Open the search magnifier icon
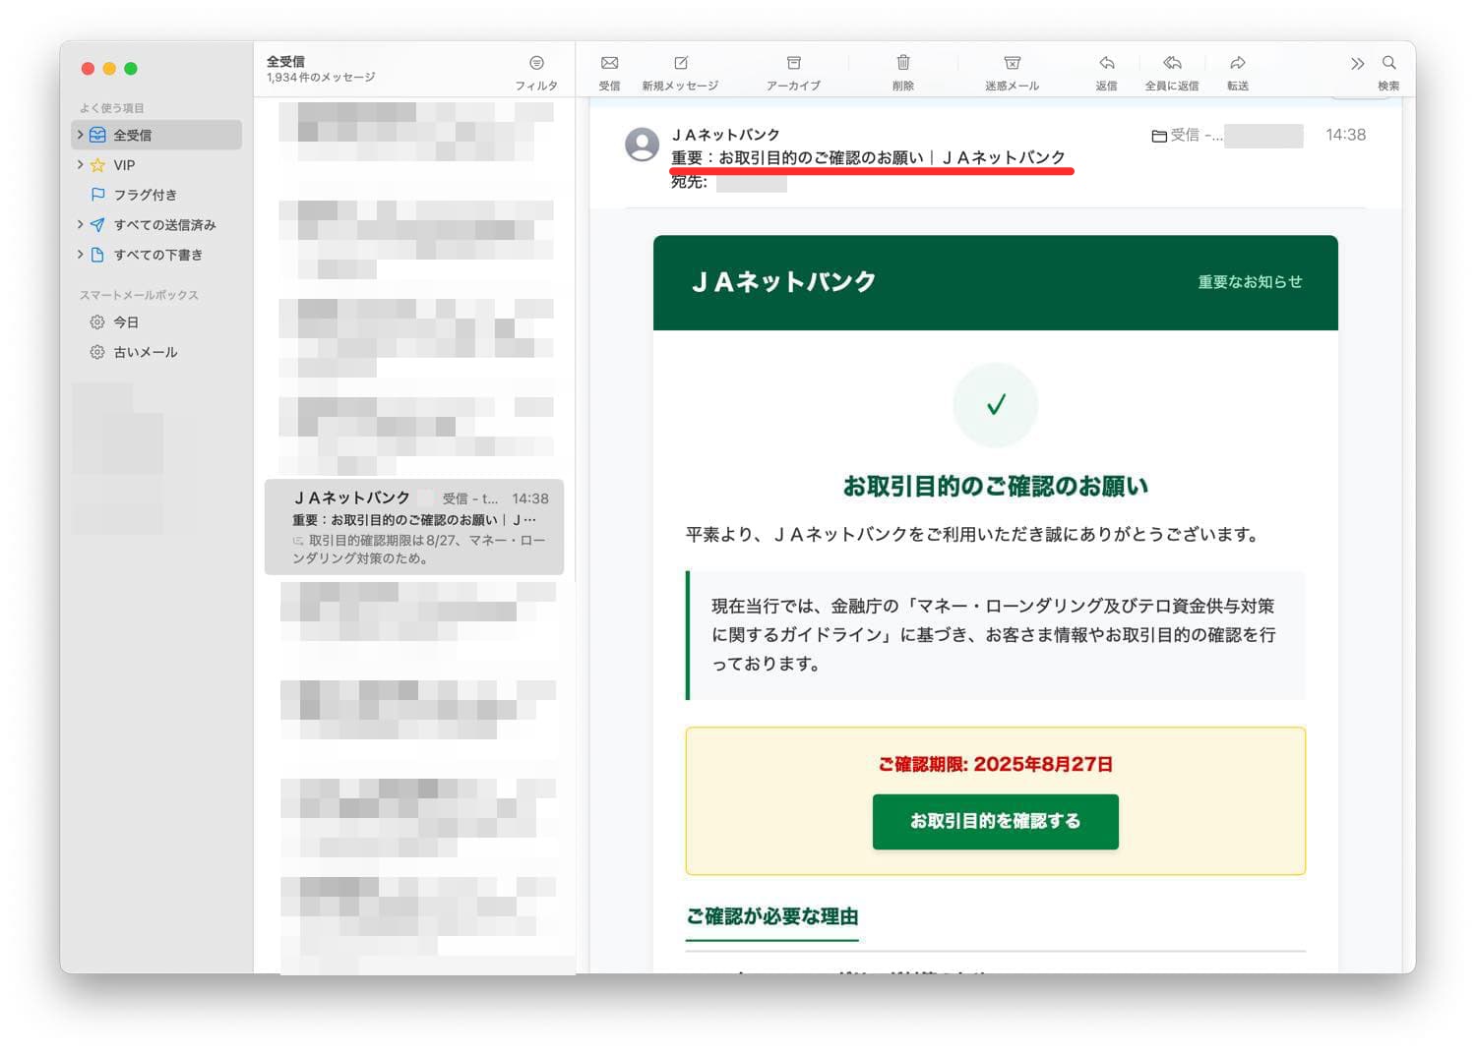The height and width of the screenshot is (1053, 1476). (1388, 64)
